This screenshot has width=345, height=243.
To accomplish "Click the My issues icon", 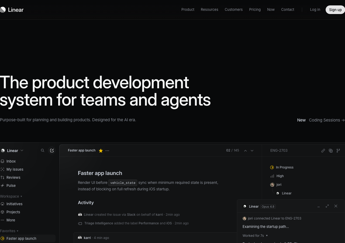I will pos(2,169).
